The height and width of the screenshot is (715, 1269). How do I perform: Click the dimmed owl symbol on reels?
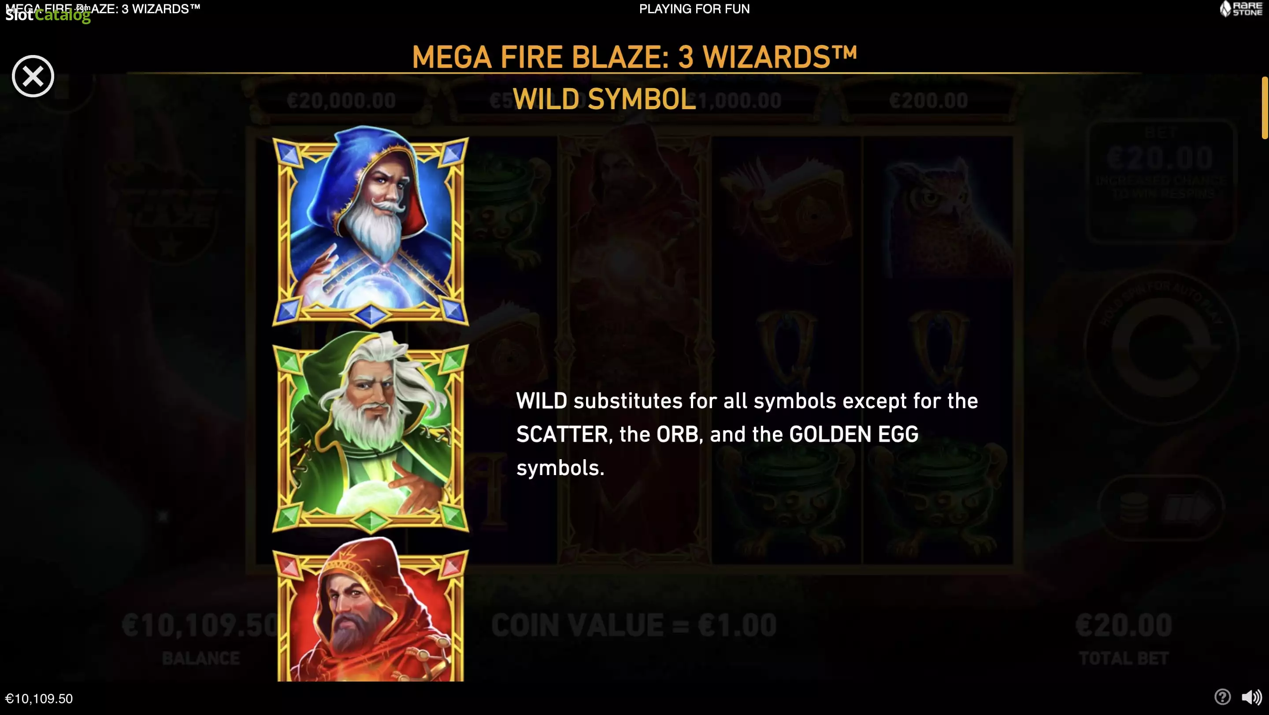pyautogui.click(x=938, y=217)
